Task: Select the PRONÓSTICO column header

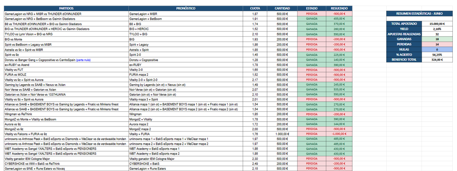Action: pyautogui.click(x=186, y=8)
